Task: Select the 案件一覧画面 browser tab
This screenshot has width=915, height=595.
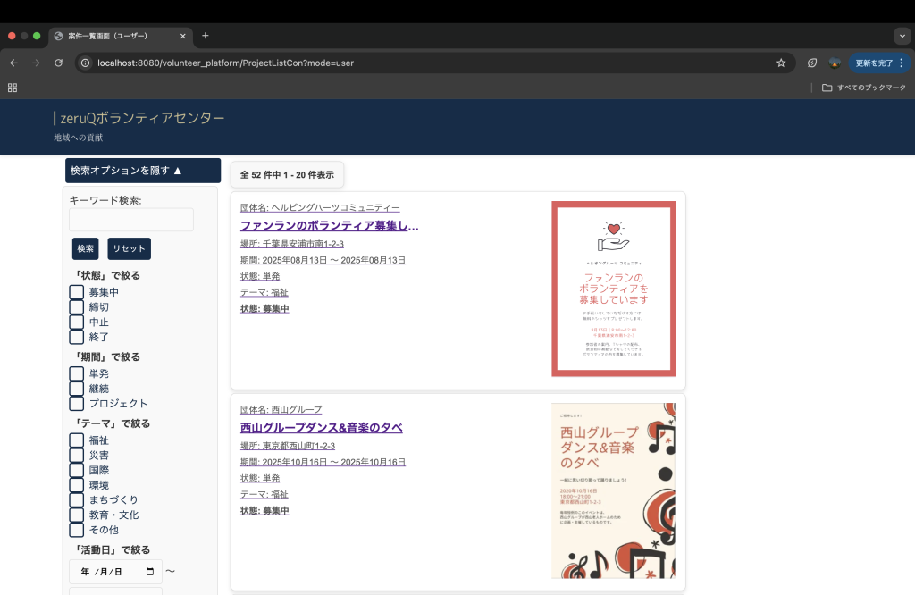Action: coord(116,36)
